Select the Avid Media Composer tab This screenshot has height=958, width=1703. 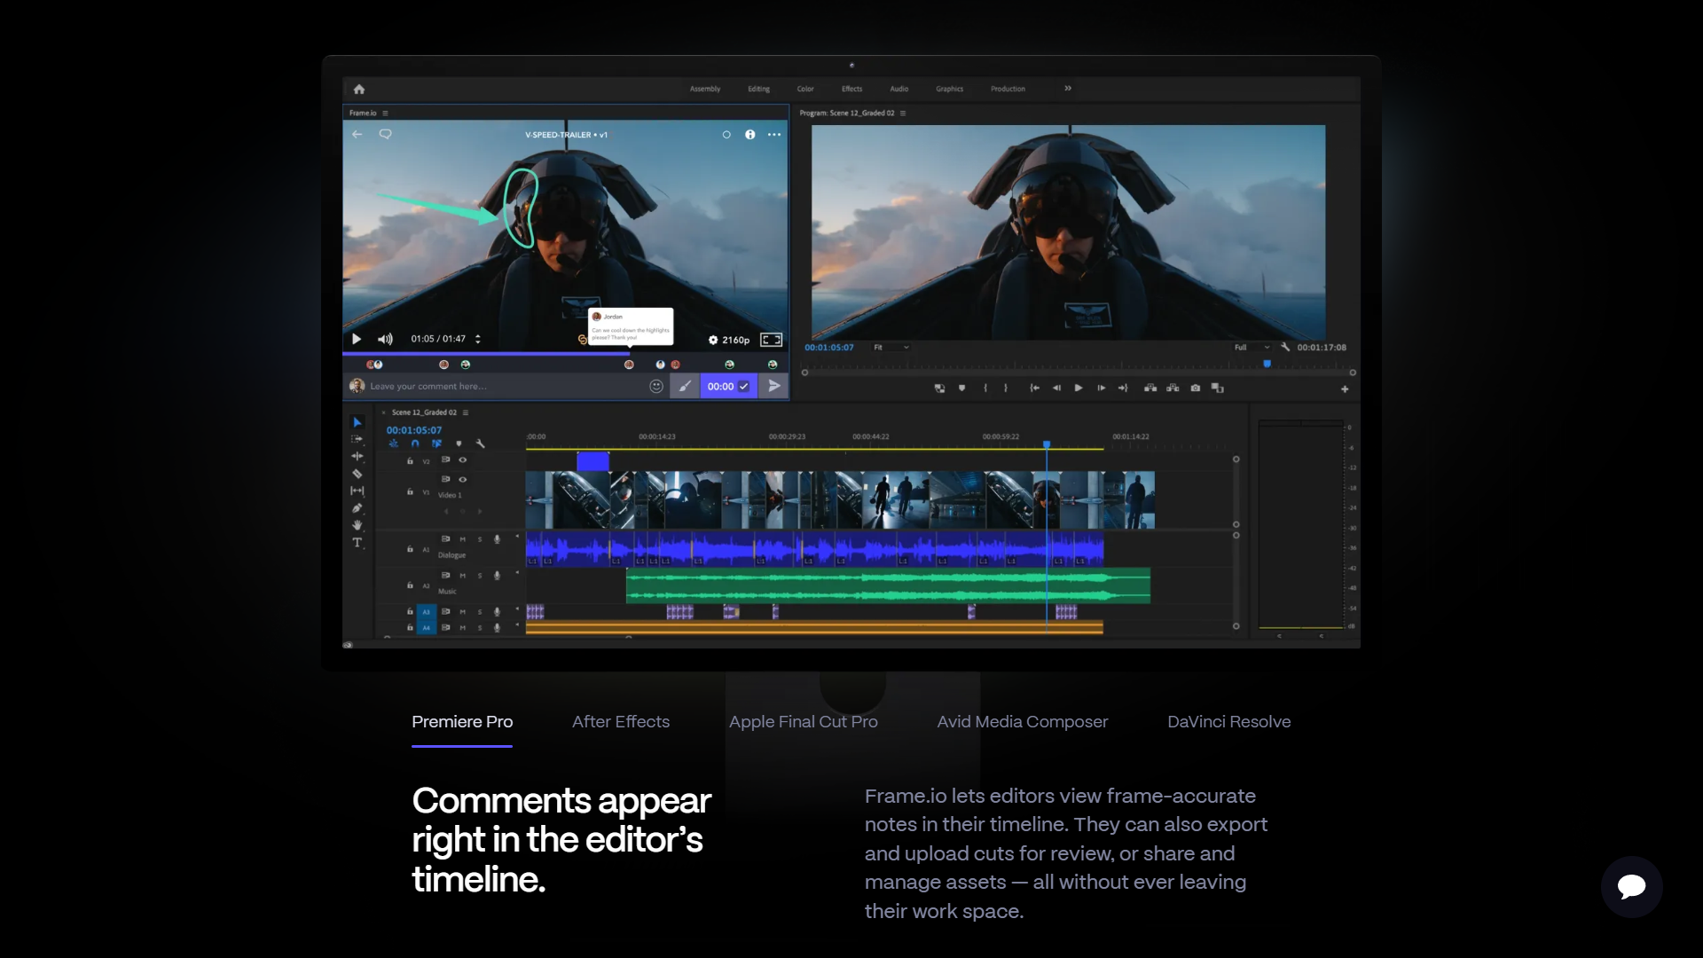click(x=1023, y=722)
